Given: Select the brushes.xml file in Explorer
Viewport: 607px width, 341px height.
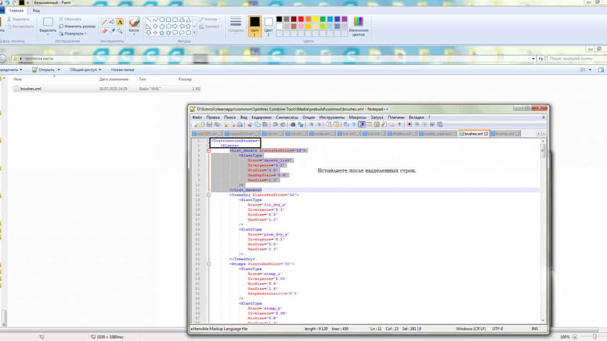Looking at the screenshot, I should [30, 89].
